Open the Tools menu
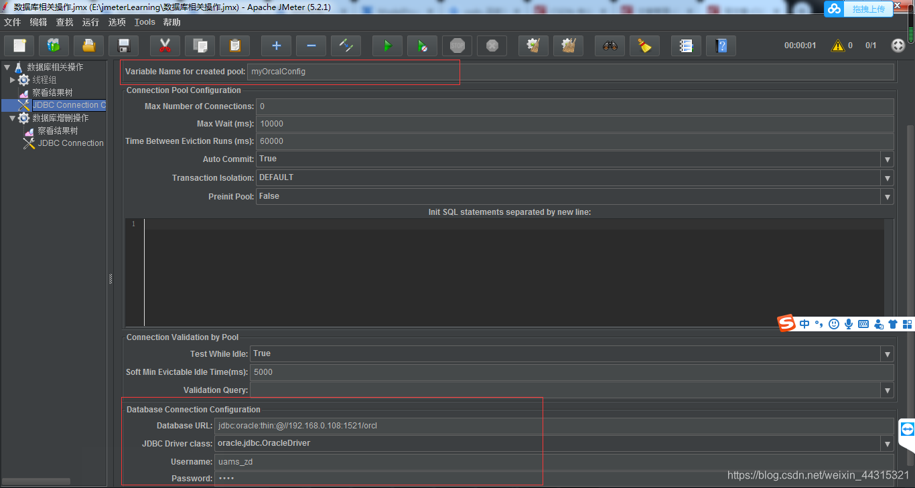The height and width of the screenshot is (488, 915). (x=145, y=22)
